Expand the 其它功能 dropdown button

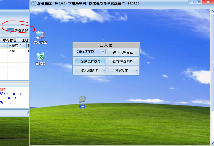[123, 71]
